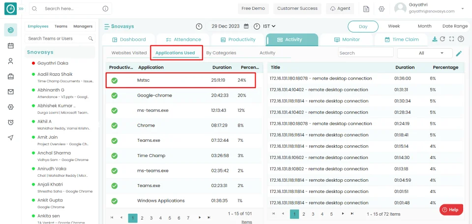Click the info icon in search bar
472x224 pixels.
(x=105, y=9)
